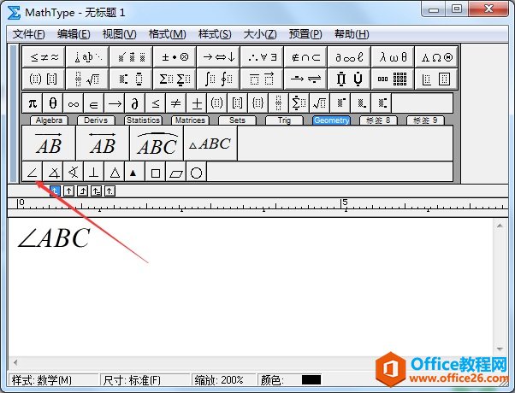Insert the square symbol
Image resolution: width=515 pixels, height=393 pixels.
coord(156,172)
